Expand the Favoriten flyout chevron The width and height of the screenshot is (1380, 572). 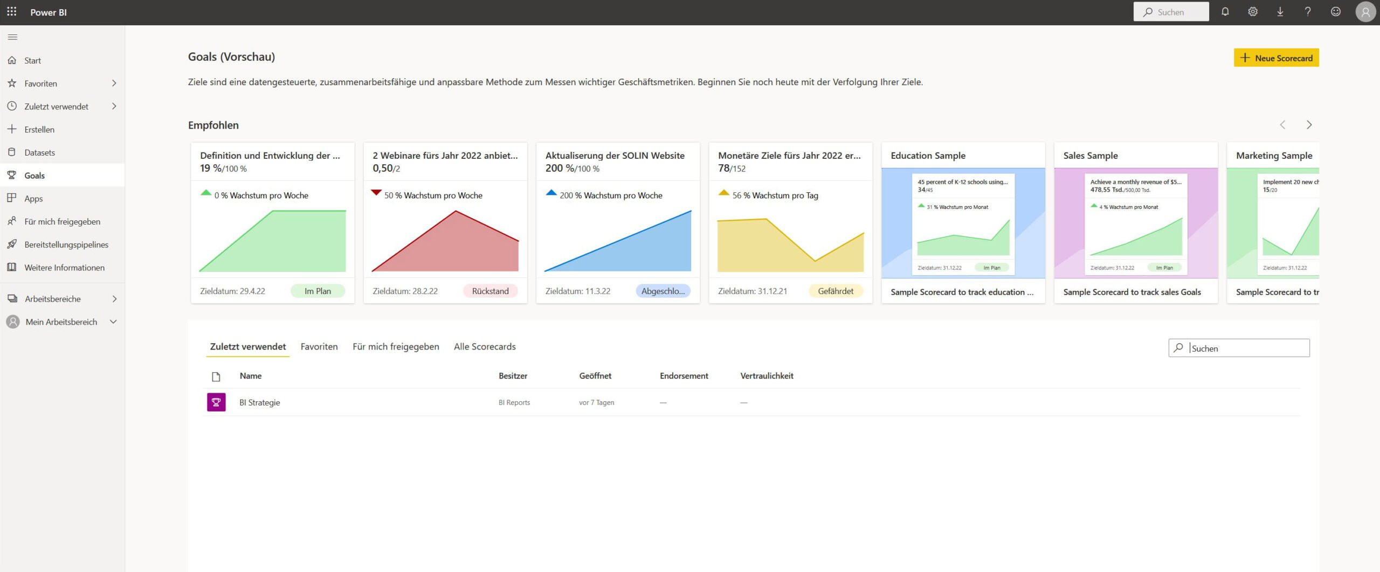click(114, 83)
